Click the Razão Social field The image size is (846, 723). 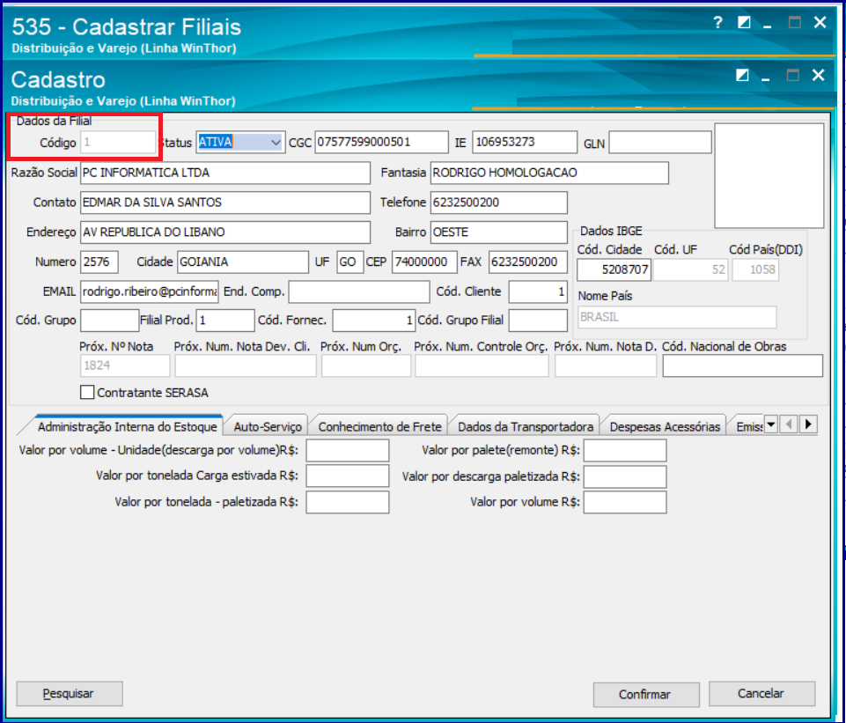click(x=225, y=173)
